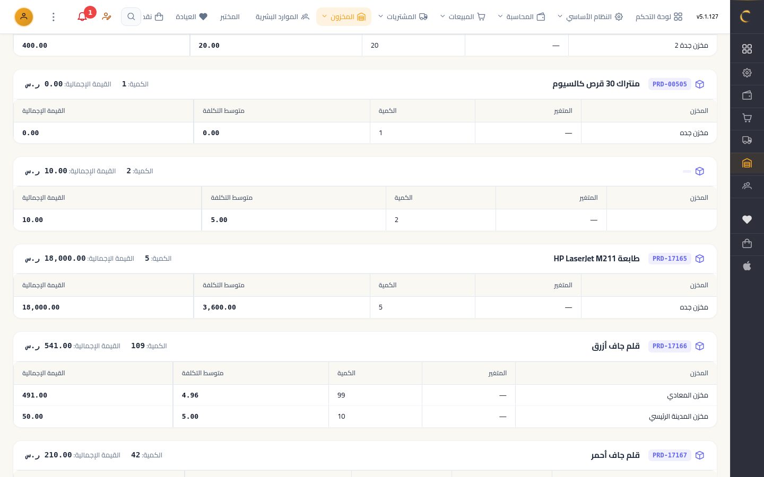The image size is (764, 477).
Task: Open the لوحة التحكم menu item
Action: 659,17
